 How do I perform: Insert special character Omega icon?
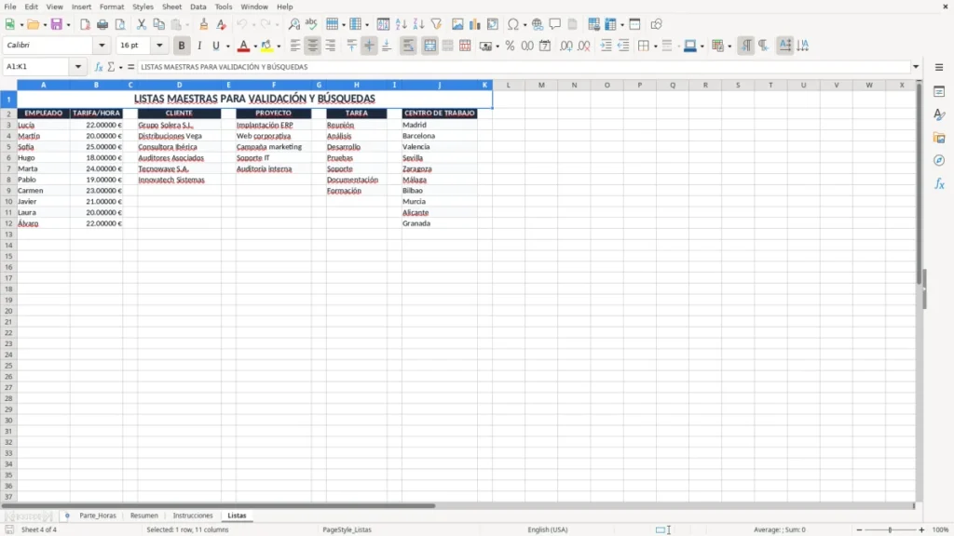coord(513,24)
